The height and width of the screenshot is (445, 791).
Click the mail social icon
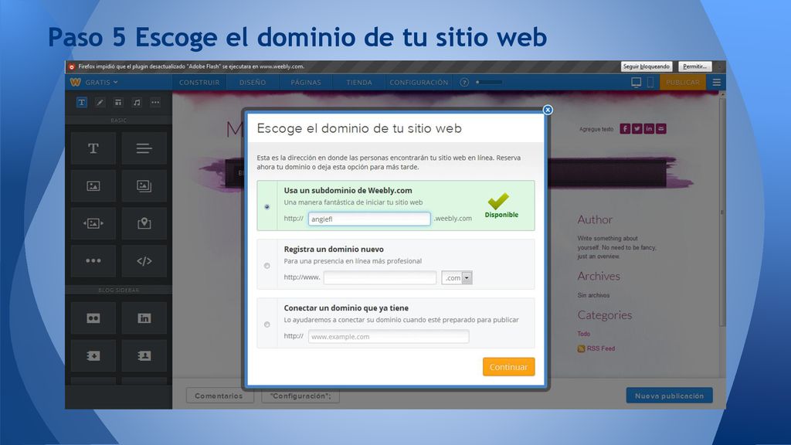click(661, 129)
